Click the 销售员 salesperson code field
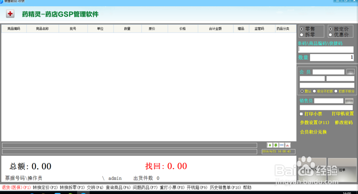358x194 pixels. tap(329, 101)
